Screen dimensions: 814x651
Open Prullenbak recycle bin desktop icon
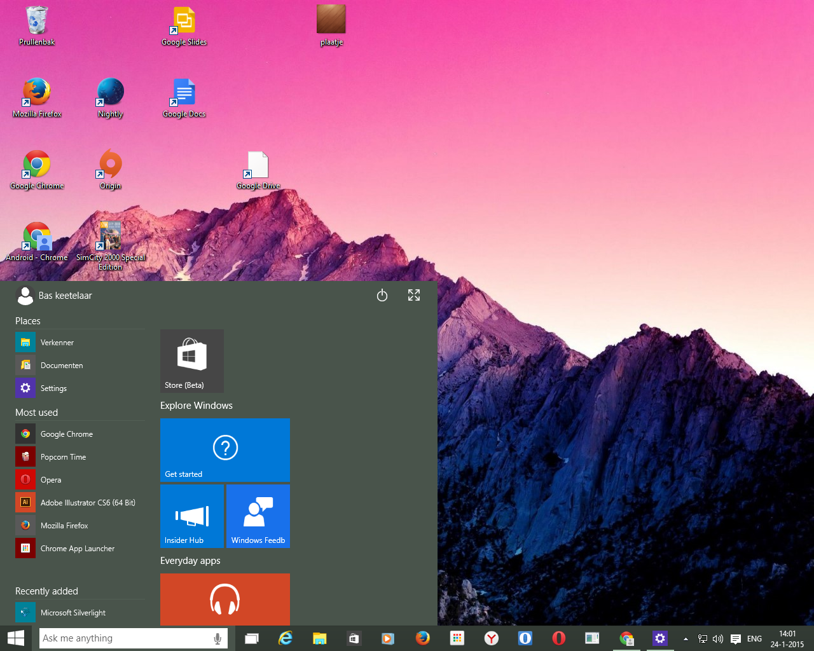[x=37, y=25]
